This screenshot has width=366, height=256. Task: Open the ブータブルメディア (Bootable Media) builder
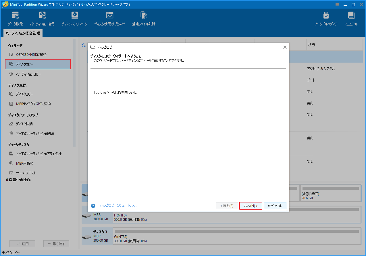click(x=326, y=18)
